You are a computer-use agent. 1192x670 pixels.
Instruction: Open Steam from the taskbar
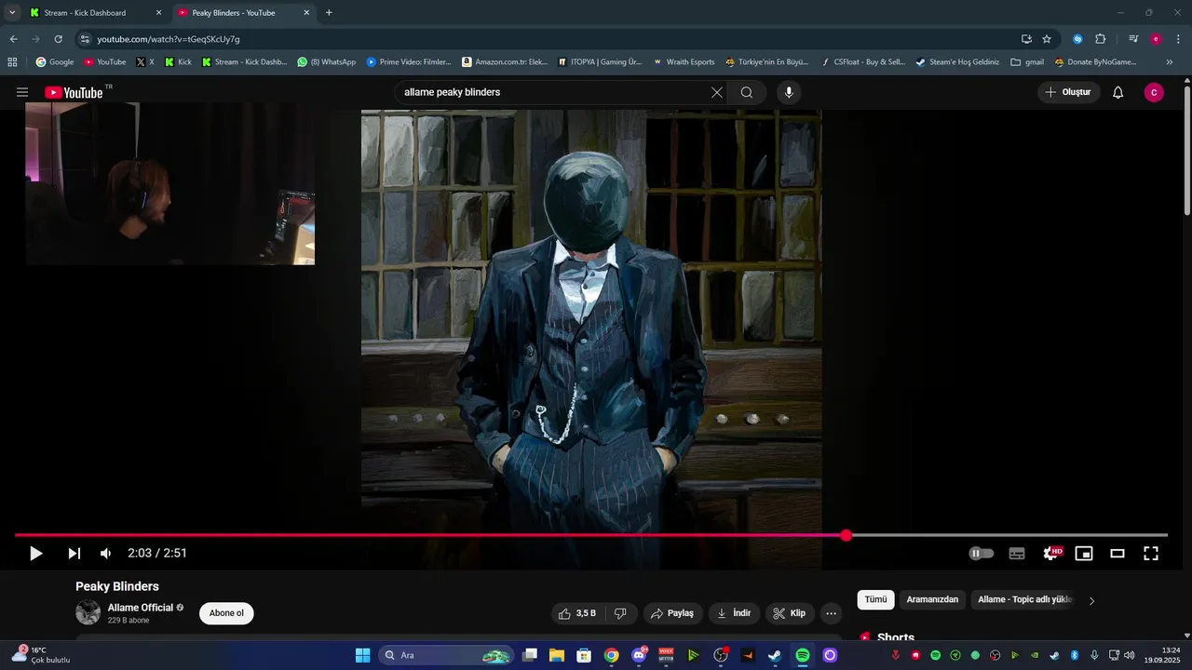[775, 655]
